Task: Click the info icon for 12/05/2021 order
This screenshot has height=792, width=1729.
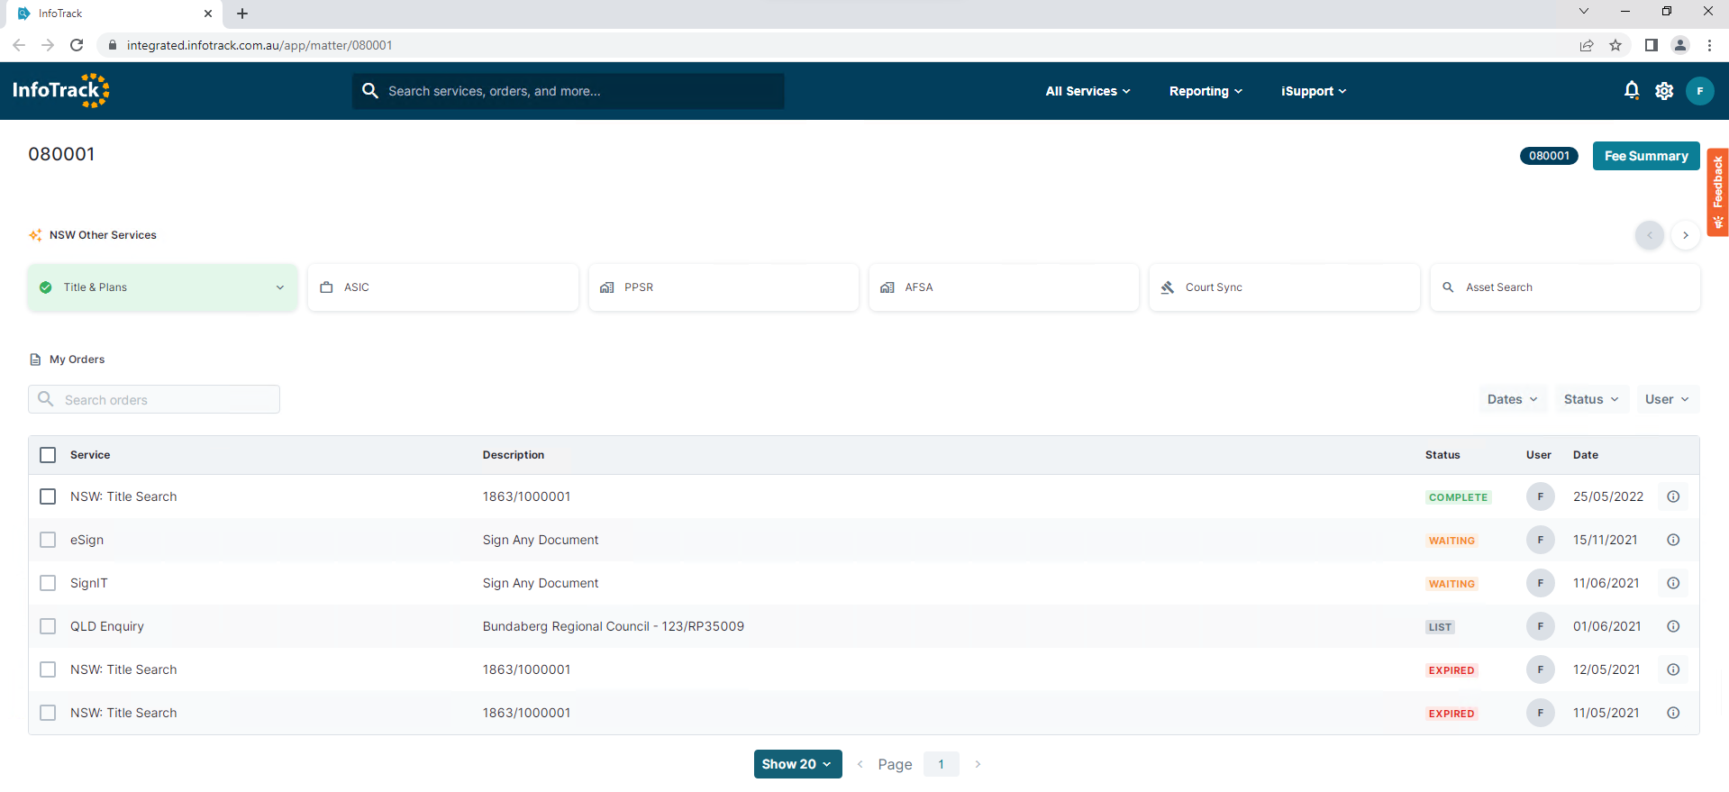Action: [1673, 669]
